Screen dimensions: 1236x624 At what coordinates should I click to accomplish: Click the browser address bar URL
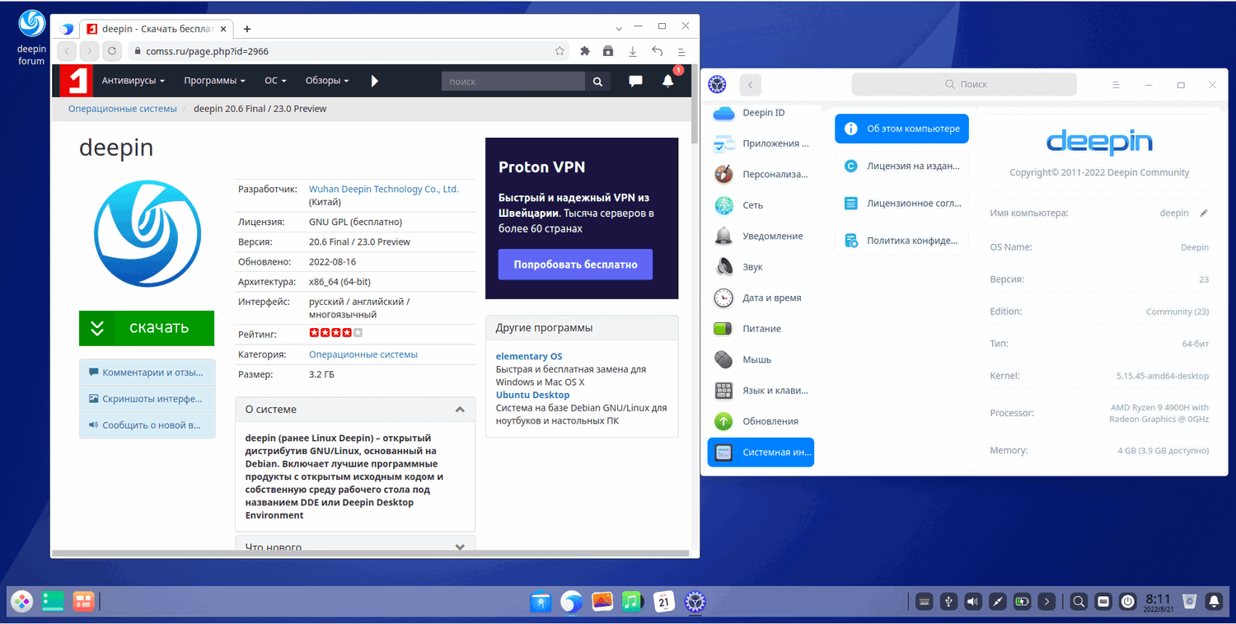coord(208,51)
